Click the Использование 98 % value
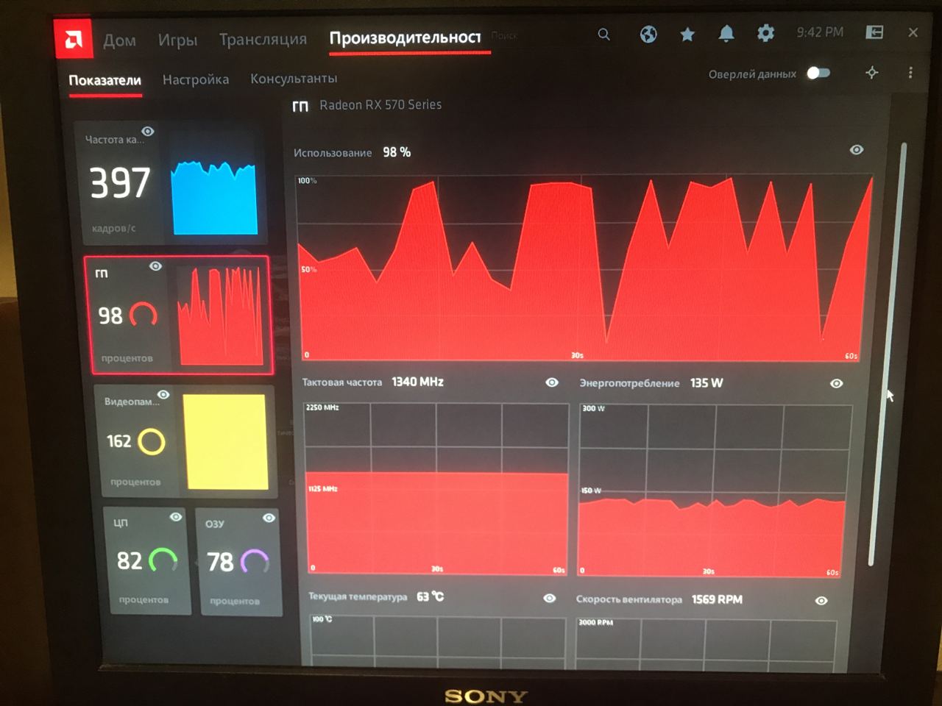 (x=397, y=152)
